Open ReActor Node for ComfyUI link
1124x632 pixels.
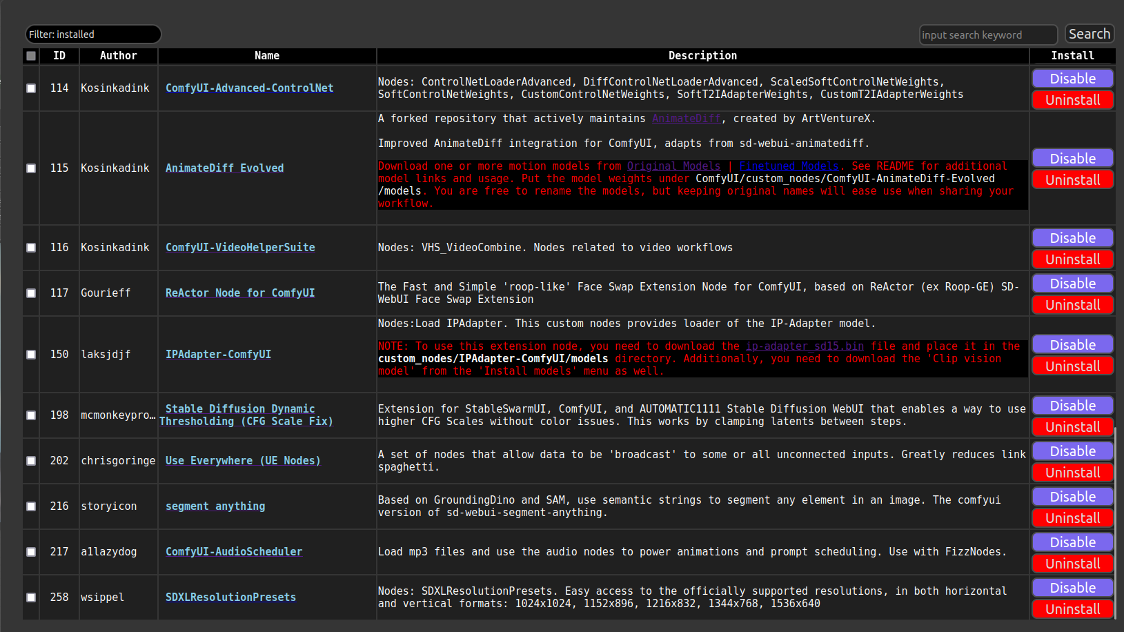pyautogui.click(x=240, y=293)
